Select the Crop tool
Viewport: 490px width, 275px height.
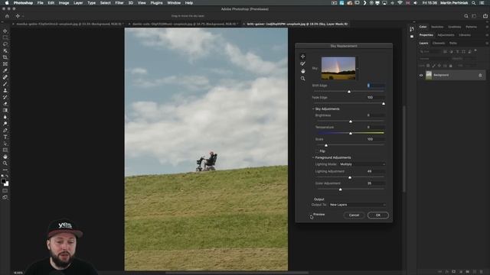[5, 57]
